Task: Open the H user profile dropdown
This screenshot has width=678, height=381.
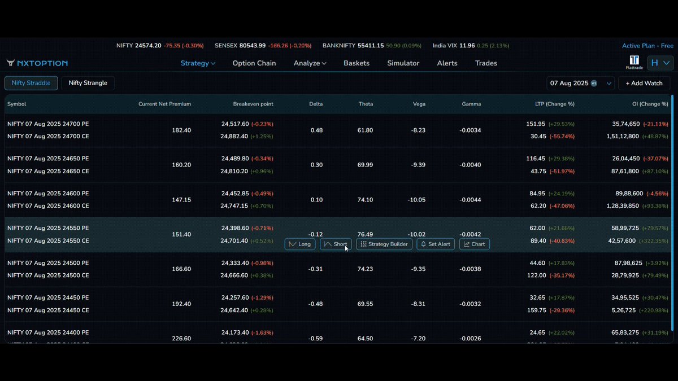Action: [x=660, y=63]
